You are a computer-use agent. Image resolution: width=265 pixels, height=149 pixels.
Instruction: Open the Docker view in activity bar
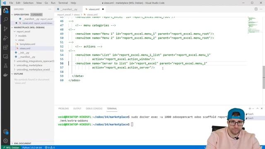pos(5,75)
